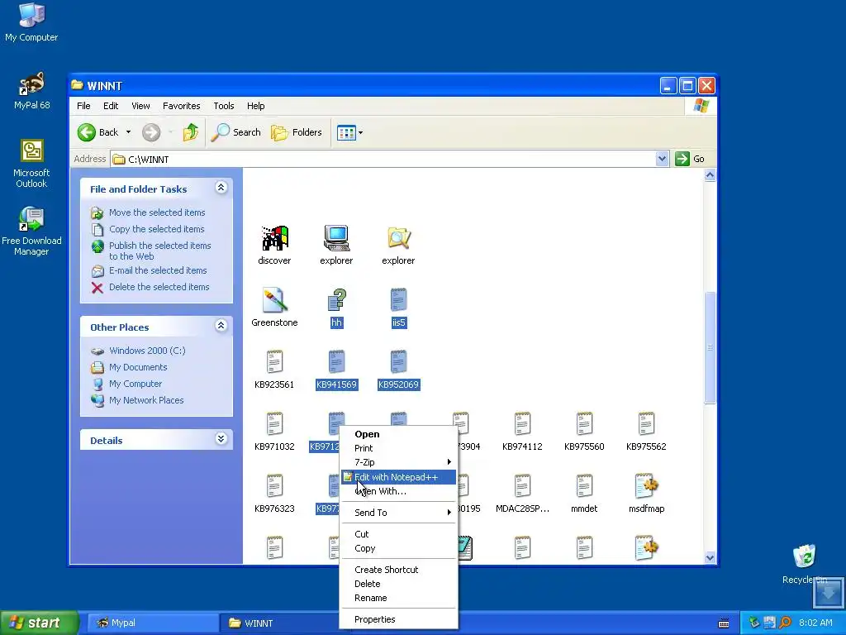The width and height of the screenshot is (846, 635).
Task: Open the Views dropdown button
Action: click(349, 132)
